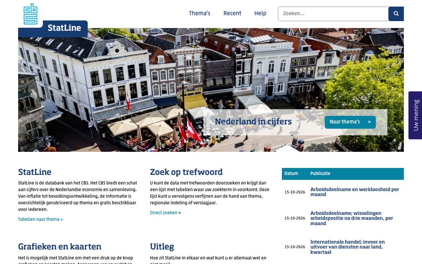
Task: Follow the Tabellen naar thema link
Action: (41, 219)
